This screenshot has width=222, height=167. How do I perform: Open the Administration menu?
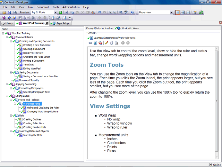click(71, 7)
